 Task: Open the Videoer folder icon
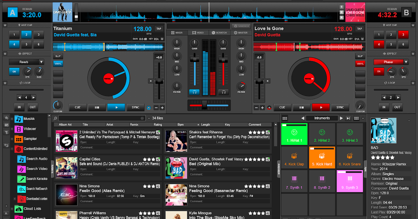tap(18, 129)
